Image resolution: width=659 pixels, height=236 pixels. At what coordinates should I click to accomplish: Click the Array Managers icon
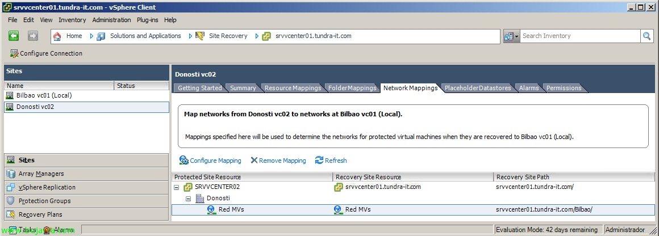pyautogui.click(x=11, y=174)
